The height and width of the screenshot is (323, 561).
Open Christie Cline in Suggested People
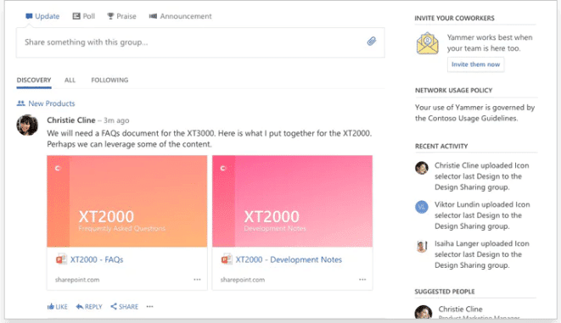point(461,309)
